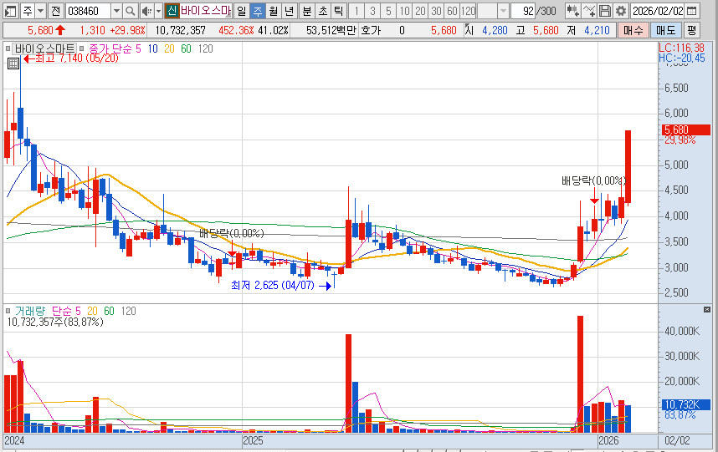
Task: Switch chart to daily 일 period
Action: [x=241, y=11]
